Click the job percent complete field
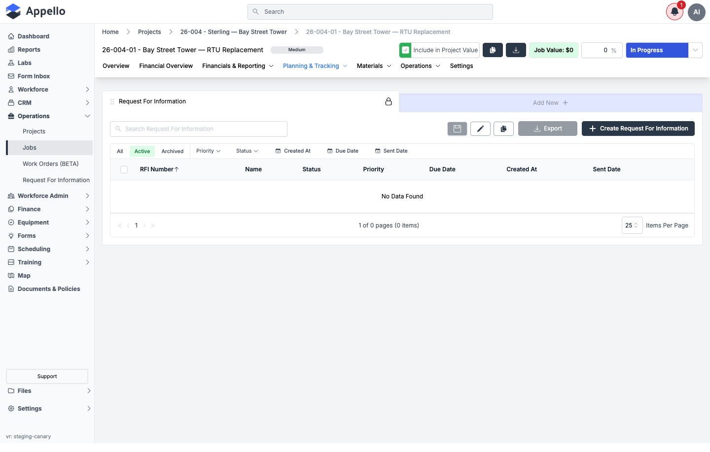The height and width of the screenshot is (452, 710). tap(602, 50)
